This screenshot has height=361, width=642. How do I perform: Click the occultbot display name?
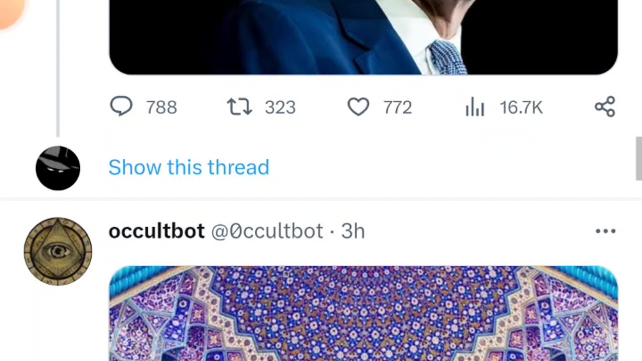[156, 231]
